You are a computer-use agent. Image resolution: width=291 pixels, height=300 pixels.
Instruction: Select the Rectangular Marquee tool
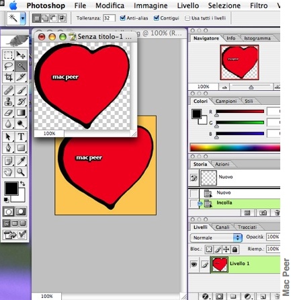coord(9,55)
